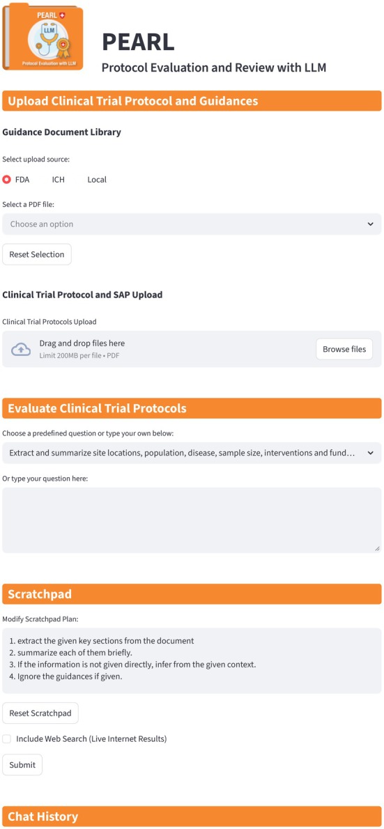Click the drag and drop files zone

click(192, 349)
